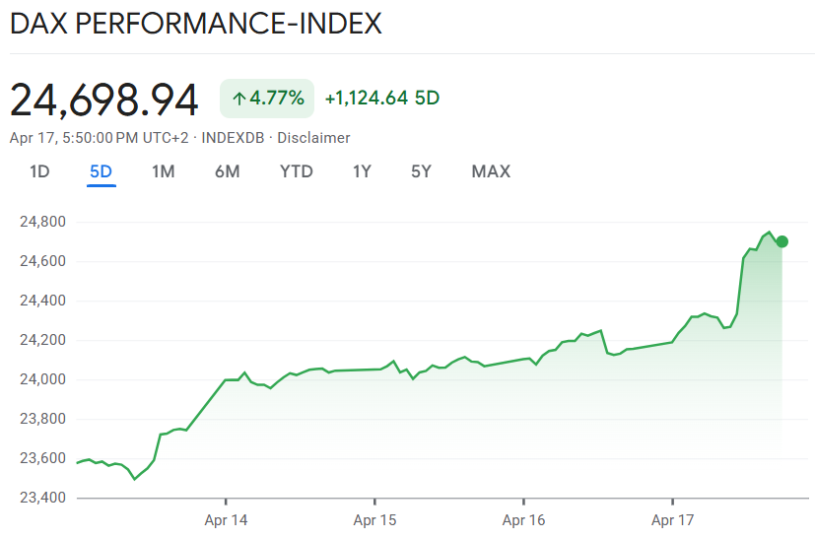This screenshot has width=815, height=539.
Task: Click the Apr 16 axis label
Action: coord(523,519)
